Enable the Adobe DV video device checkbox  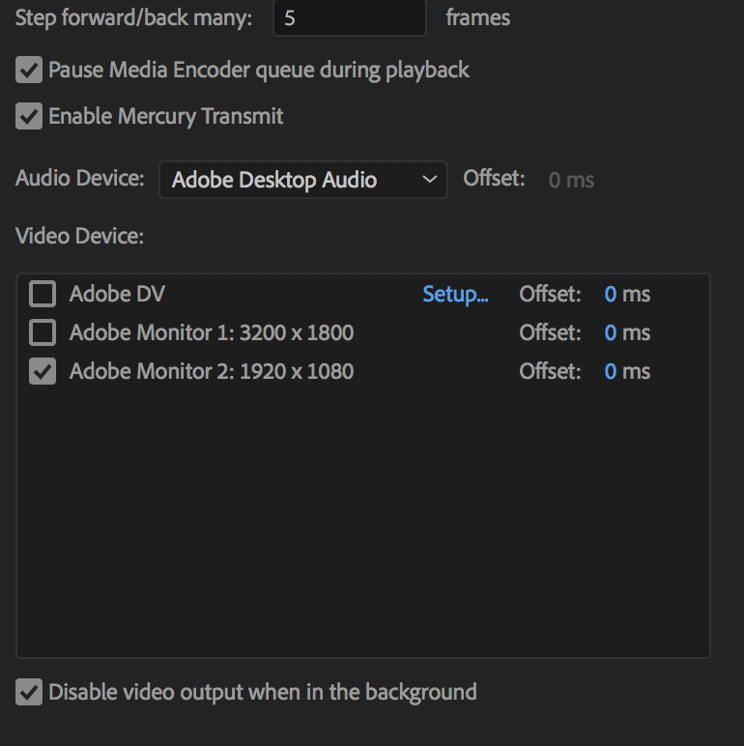pyautogui.click(x=43, y=294)
